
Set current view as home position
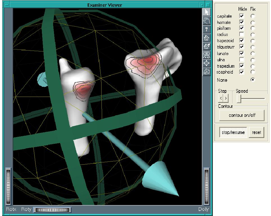coord(207,46)
